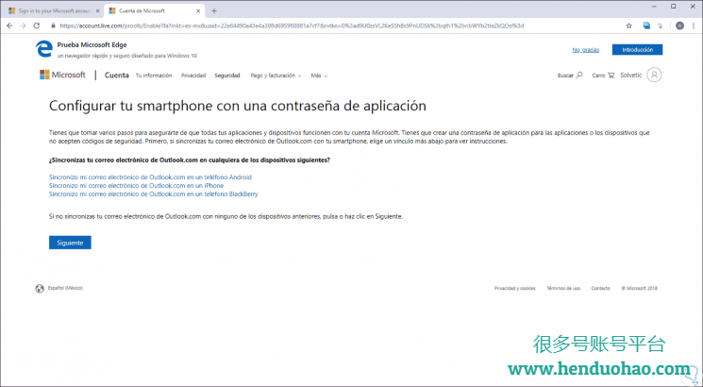Click the Microsoft Edge logo in the banner
Viewport: 703px width, 387px height.
pyautogui.click(x=44, y=49)
